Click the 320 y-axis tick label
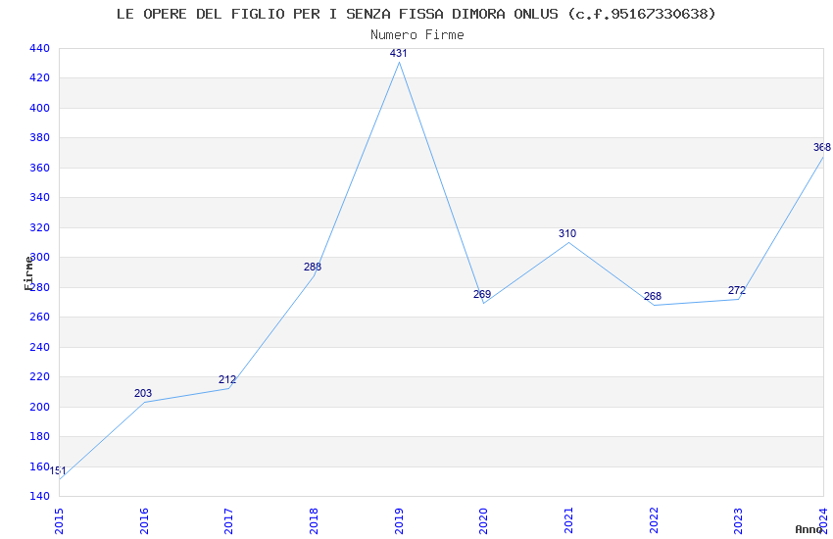Screen dimensions: 833x539 click(39, 227)
